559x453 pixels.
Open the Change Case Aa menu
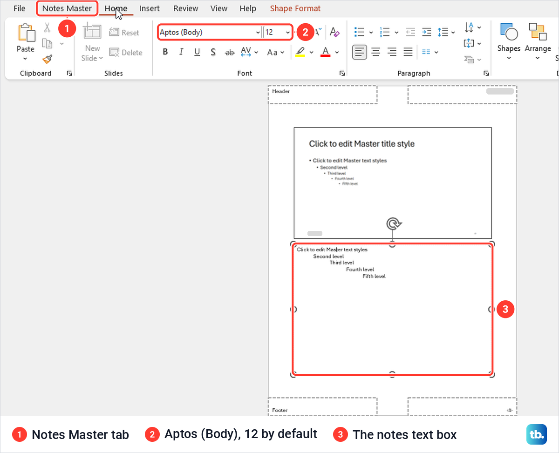pos(275,52)
